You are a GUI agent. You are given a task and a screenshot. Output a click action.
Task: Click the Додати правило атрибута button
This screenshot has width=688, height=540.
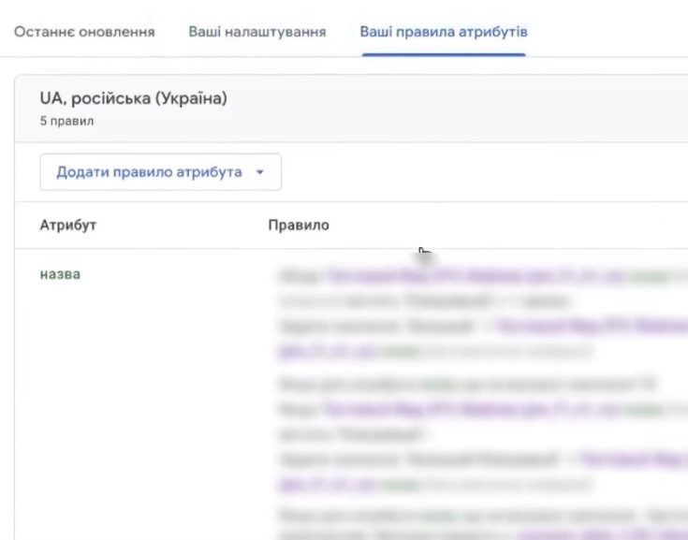click(149, 172)
